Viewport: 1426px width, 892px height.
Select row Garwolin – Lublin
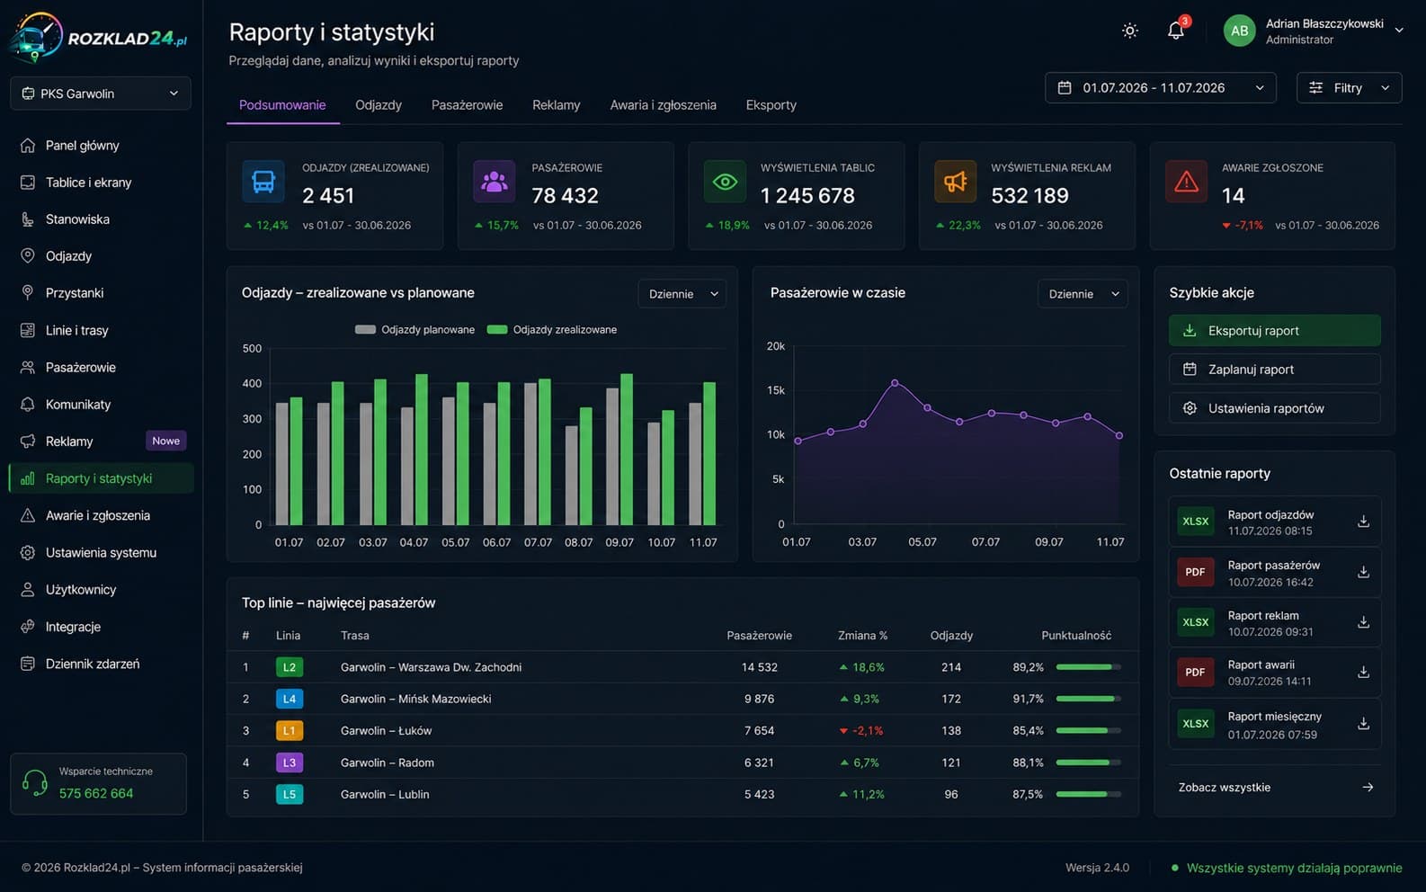pos(682,794)
